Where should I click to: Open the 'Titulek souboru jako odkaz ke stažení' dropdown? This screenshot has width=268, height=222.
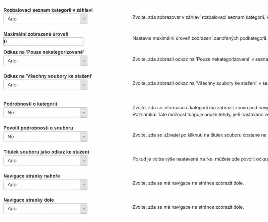45,161
